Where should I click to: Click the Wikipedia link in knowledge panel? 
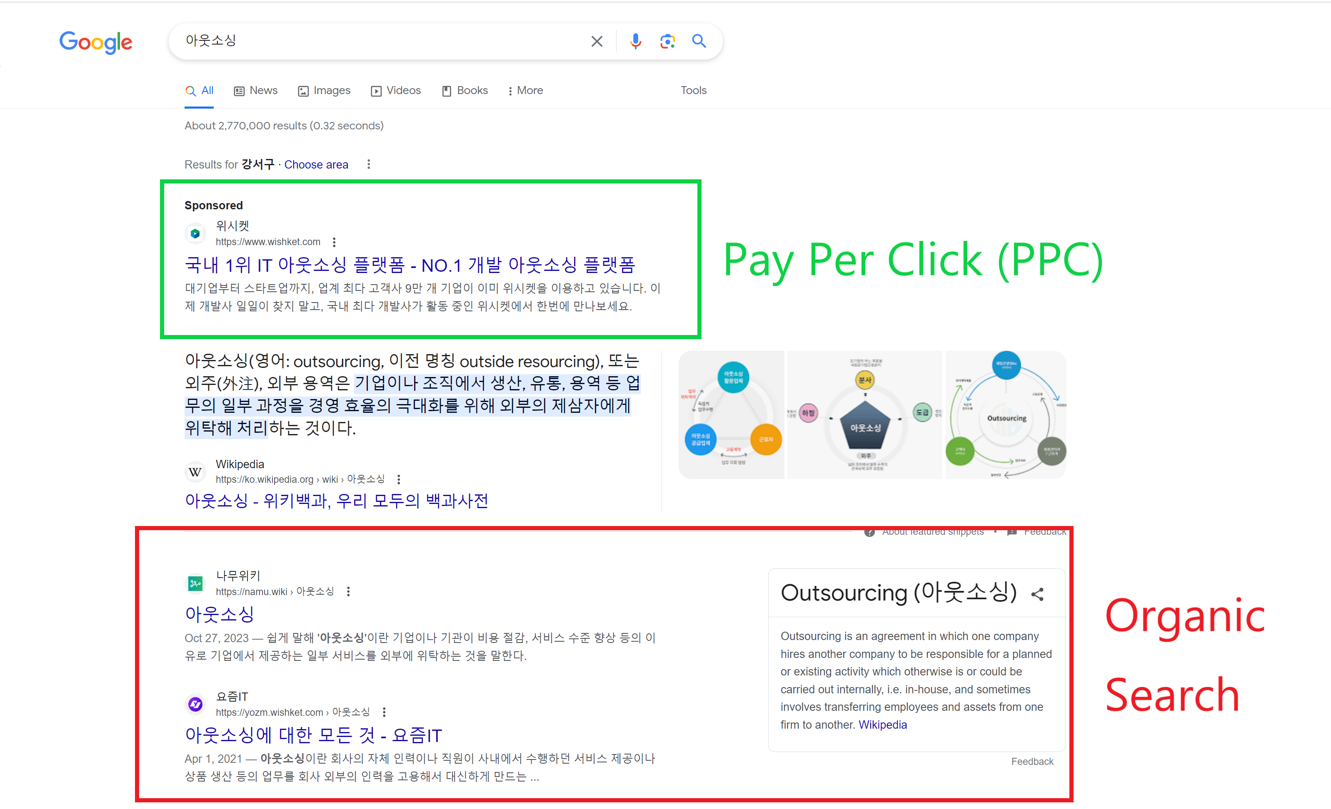883,725
